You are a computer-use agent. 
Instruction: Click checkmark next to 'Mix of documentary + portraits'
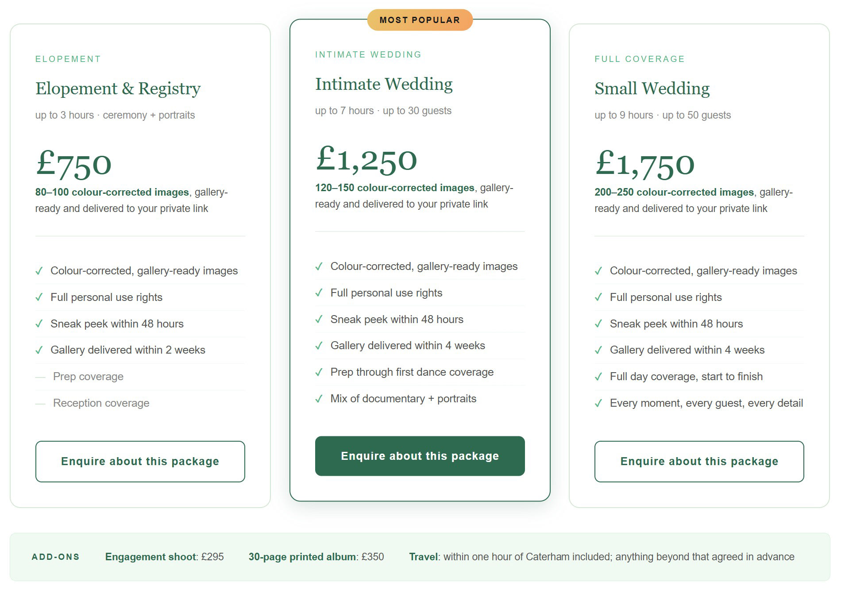319,399
